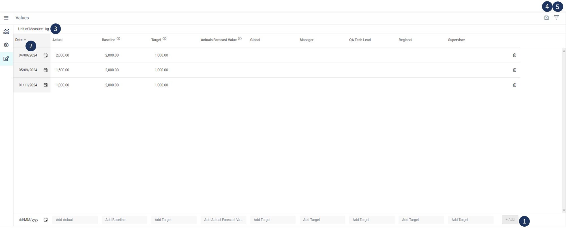Focus the Add Target field under Regional column
The height and width of the screenshot is (230, 566).
coord(421,220)
